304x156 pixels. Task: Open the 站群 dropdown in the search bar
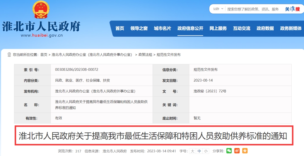coord(218,9)
